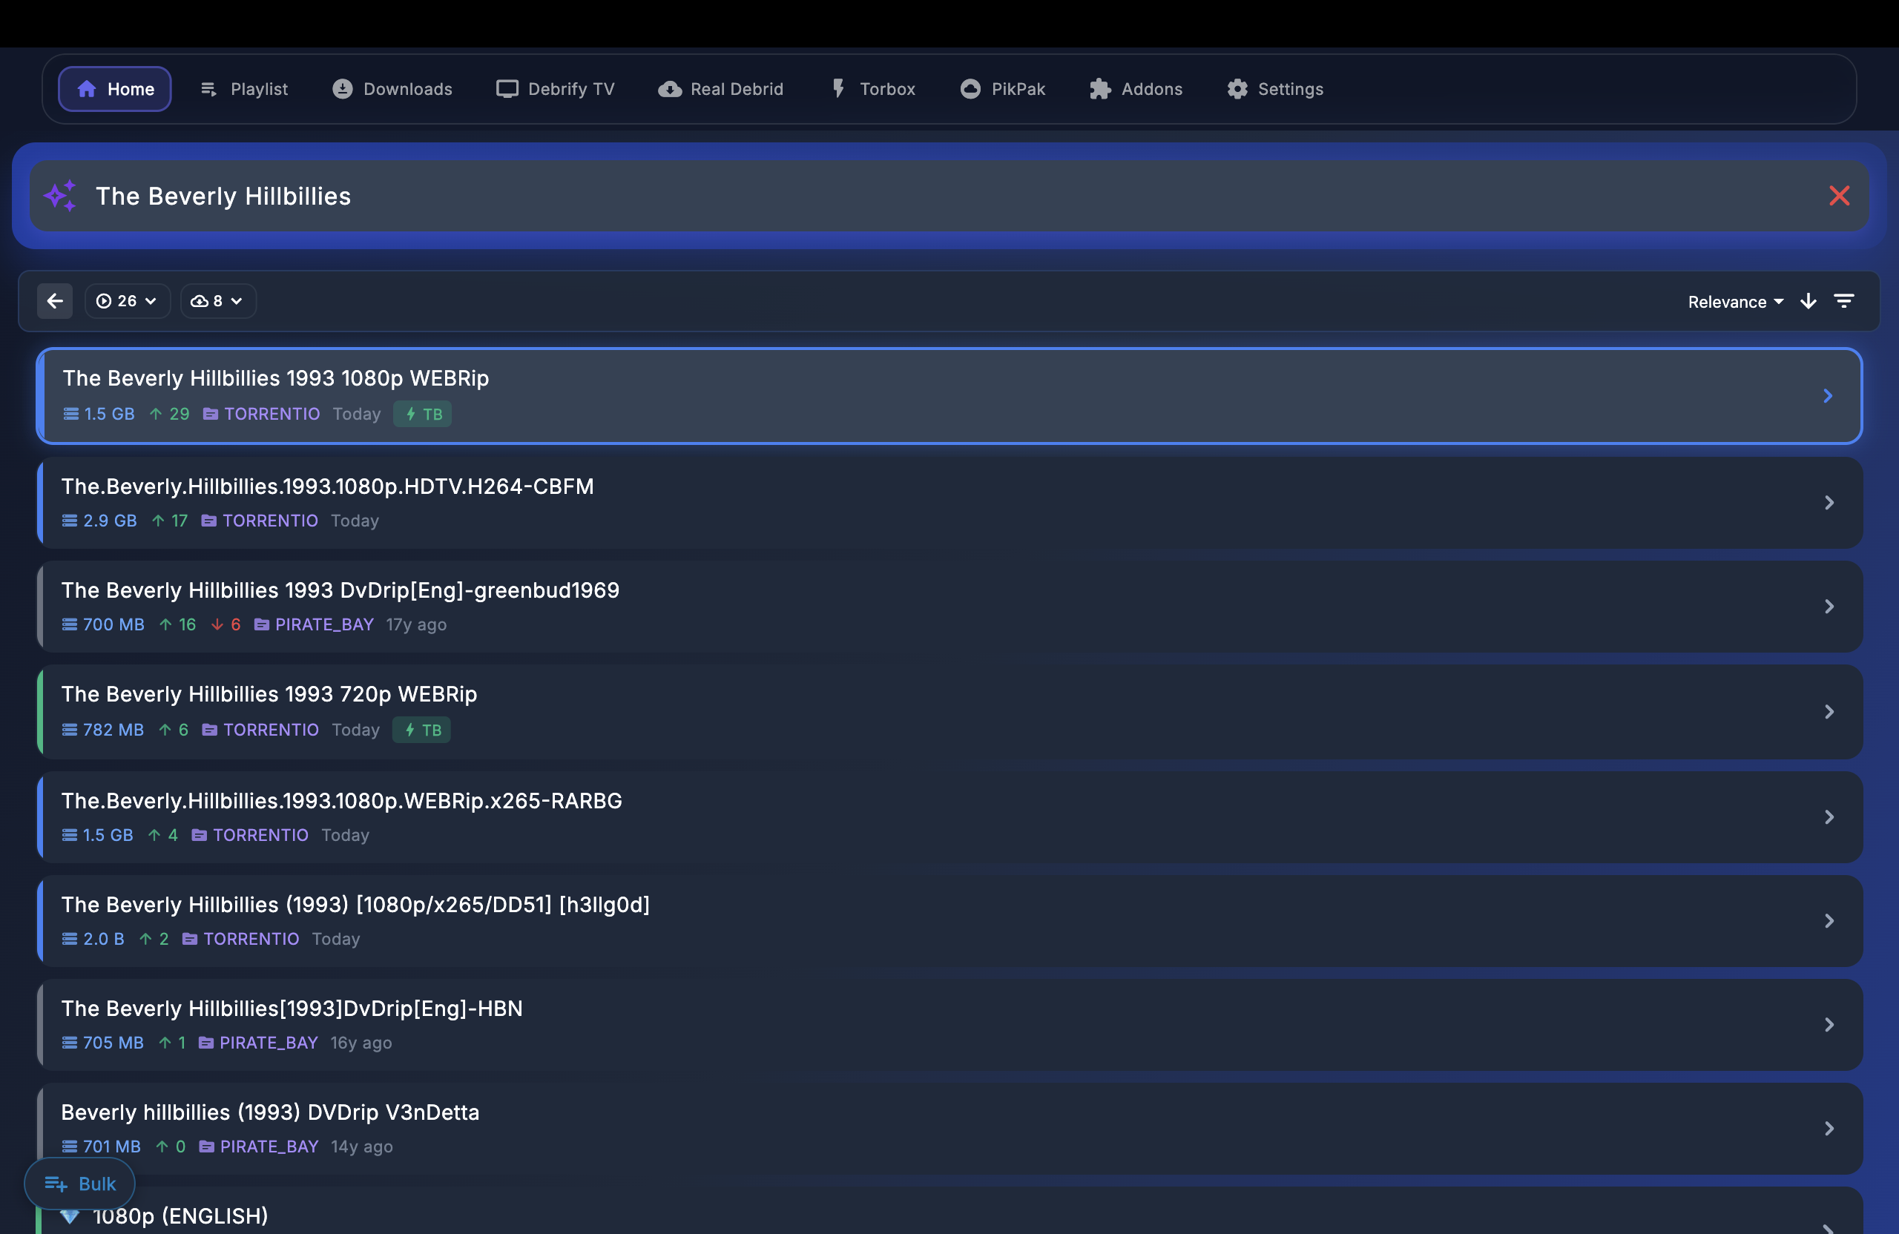Click the Bulk selection button

[79, 1184]
